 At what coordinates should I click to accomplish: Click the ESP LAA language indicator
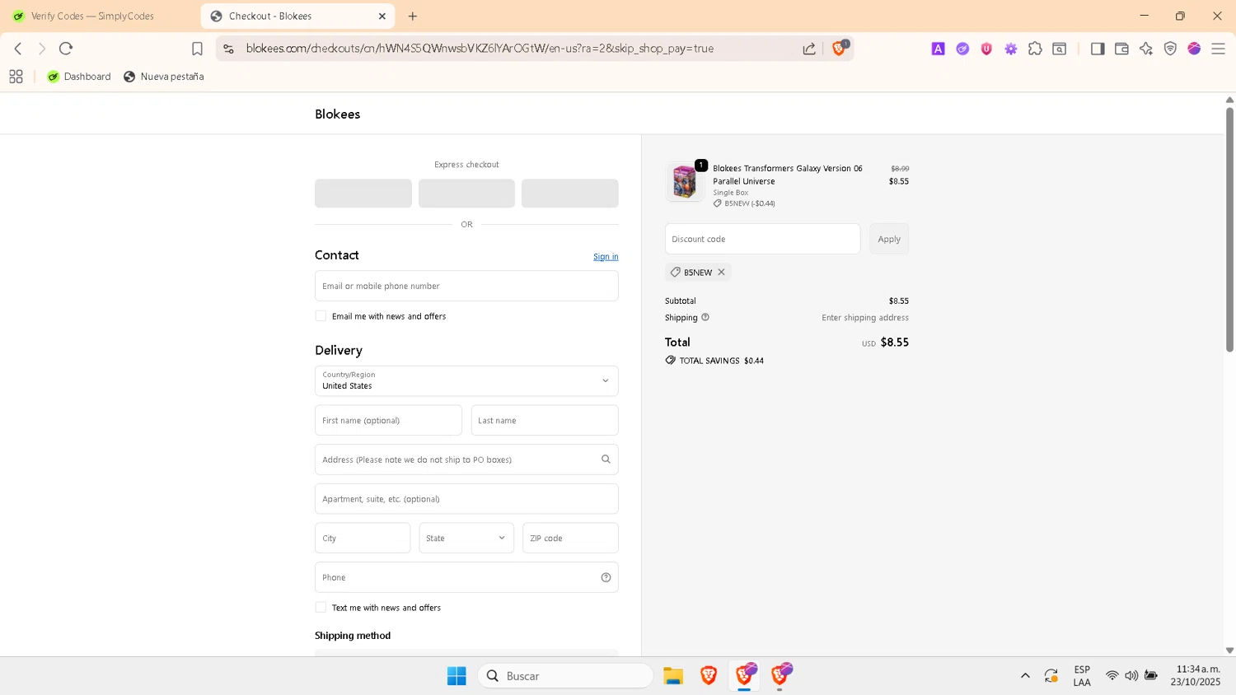pyautogui.click(x=1082, y=676)
